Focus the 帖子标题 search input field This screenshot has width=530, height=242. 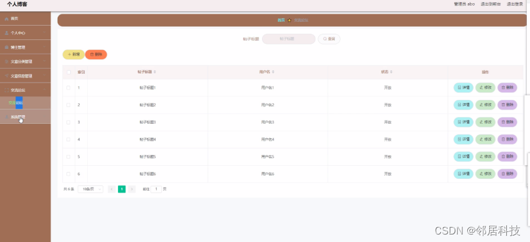pyautogui.click(x=289, y=39)
